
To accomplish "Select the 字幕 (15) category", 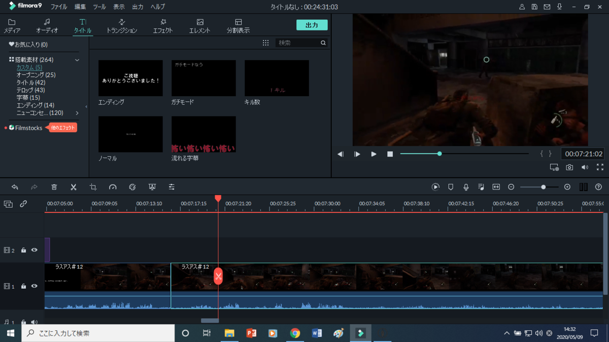I will pyautogui.click(x=28, y=98).
